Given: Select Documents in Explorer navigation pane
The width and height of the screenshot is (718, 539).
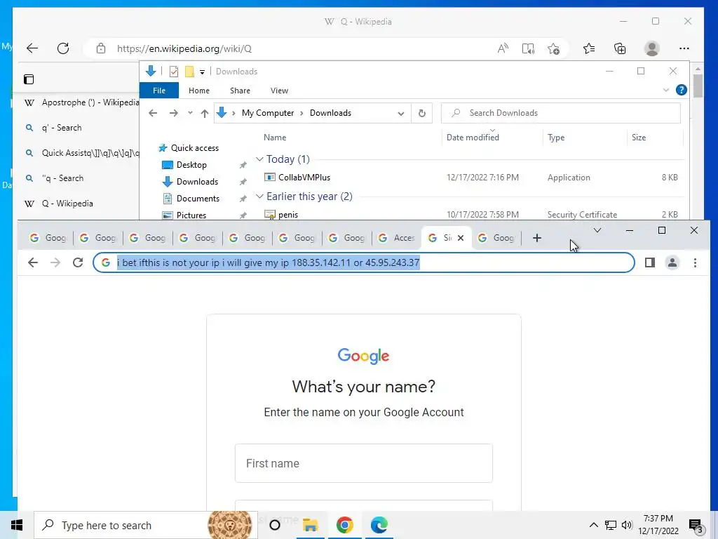Looking at the screenshot, I should coord(198,199).
